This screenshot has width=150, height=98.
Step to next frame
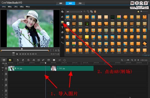point(25,54)
